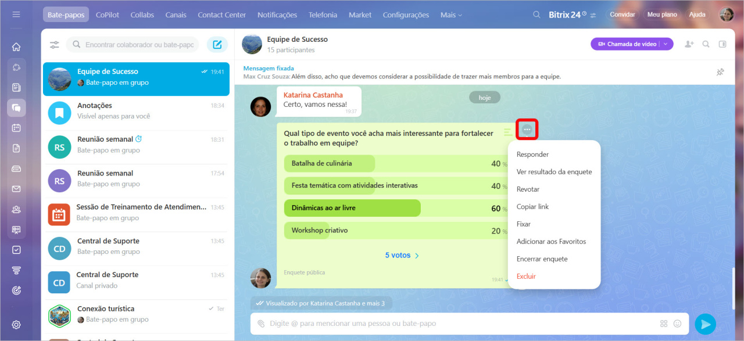Open the hamburger menu at top-left
Viewport: 744px width, 341px height.
pos(16,15)
